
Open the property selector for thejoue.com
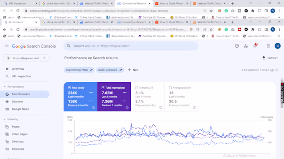[26, 58]
